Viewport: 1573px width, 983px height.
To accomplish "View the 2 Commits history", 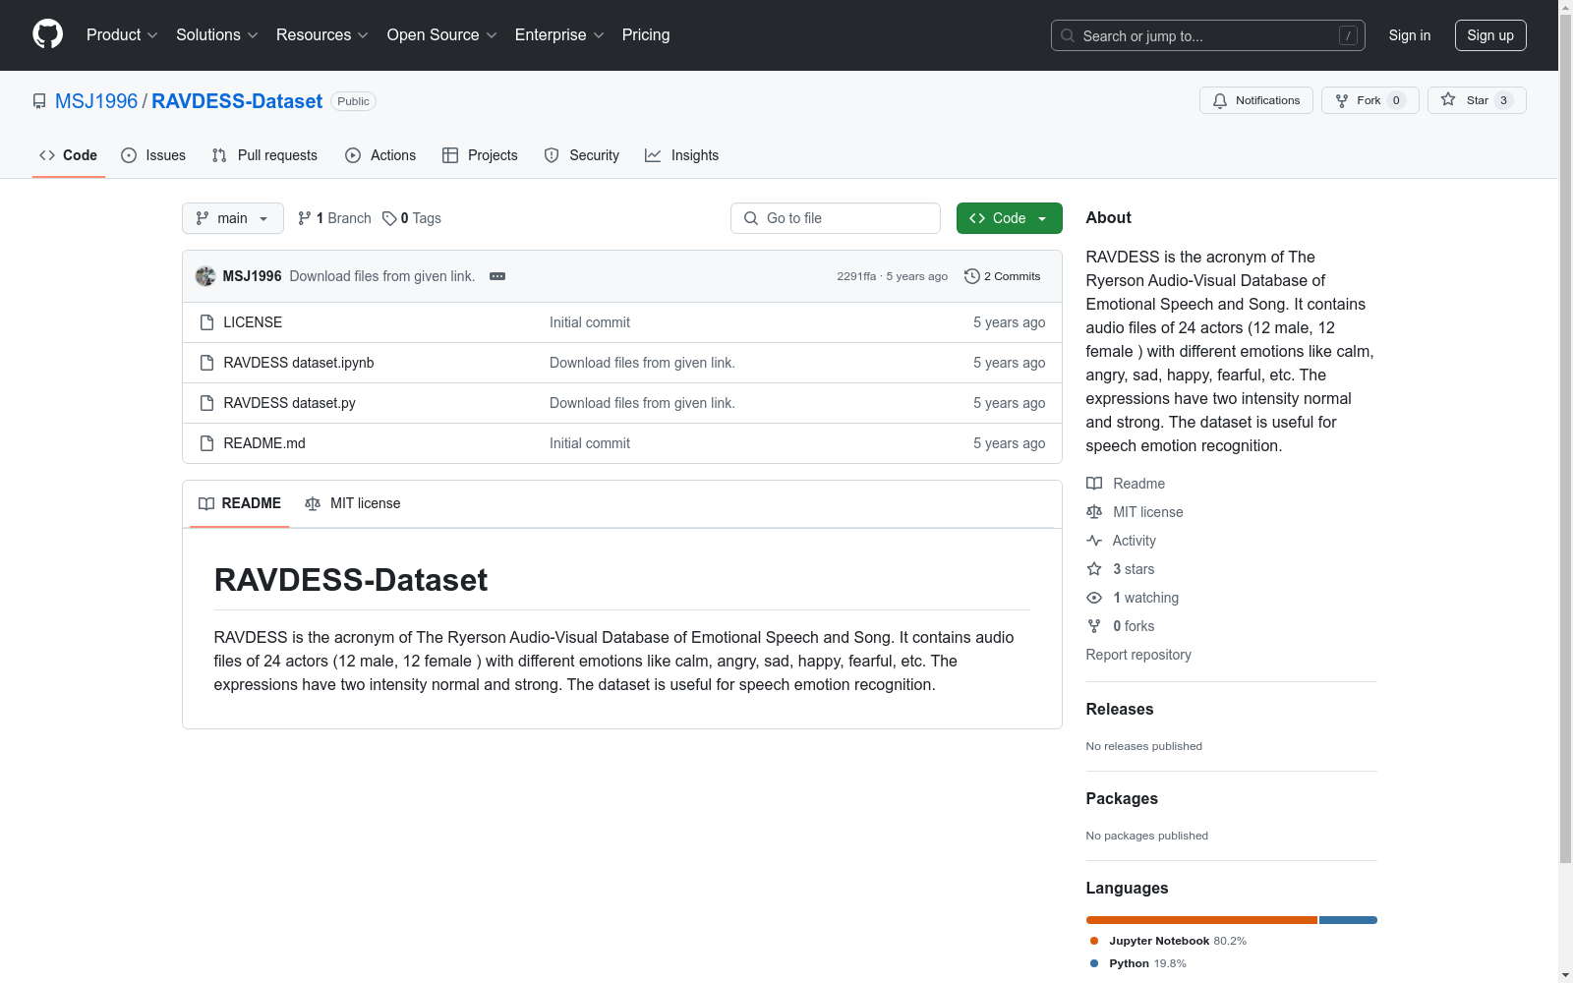I will 1003,276.
